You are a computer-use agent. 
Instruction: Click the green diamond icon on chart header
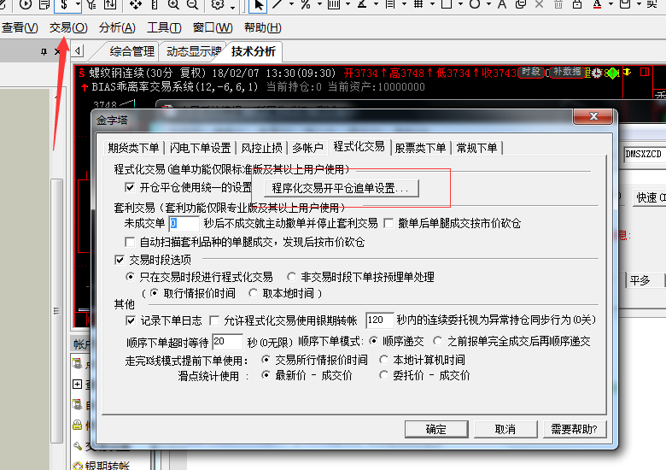[x=612, y=73]
